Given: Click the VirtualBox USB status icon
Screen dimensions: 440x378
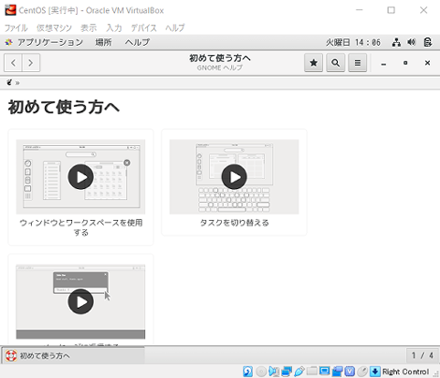Looking at the screenshot, I should (x=299, y=371).
